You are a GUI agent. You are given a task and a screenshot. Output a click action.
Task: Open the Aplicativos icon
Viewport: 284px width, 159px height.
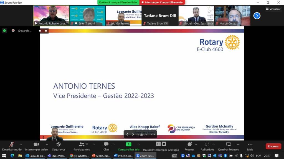[207, 144]
